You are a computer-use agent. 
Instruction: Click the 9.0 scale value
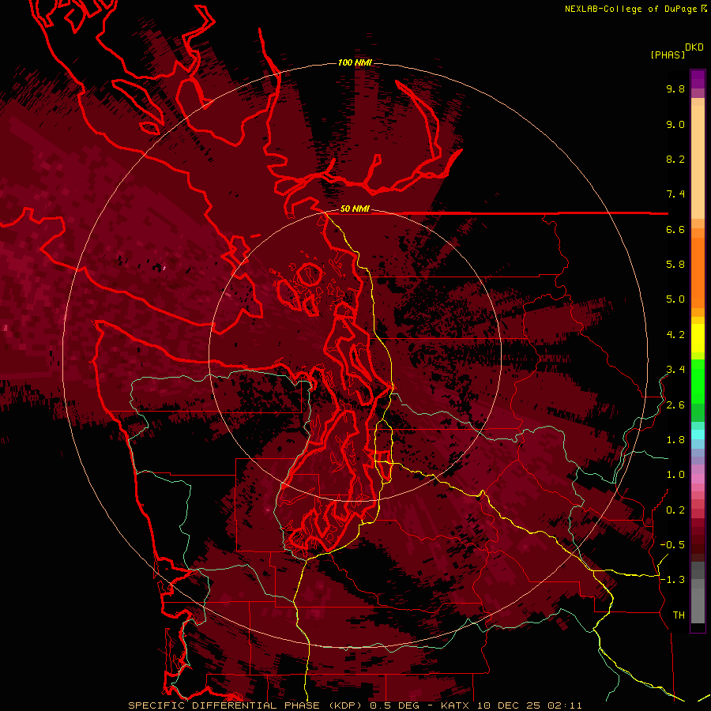point(675,124)
